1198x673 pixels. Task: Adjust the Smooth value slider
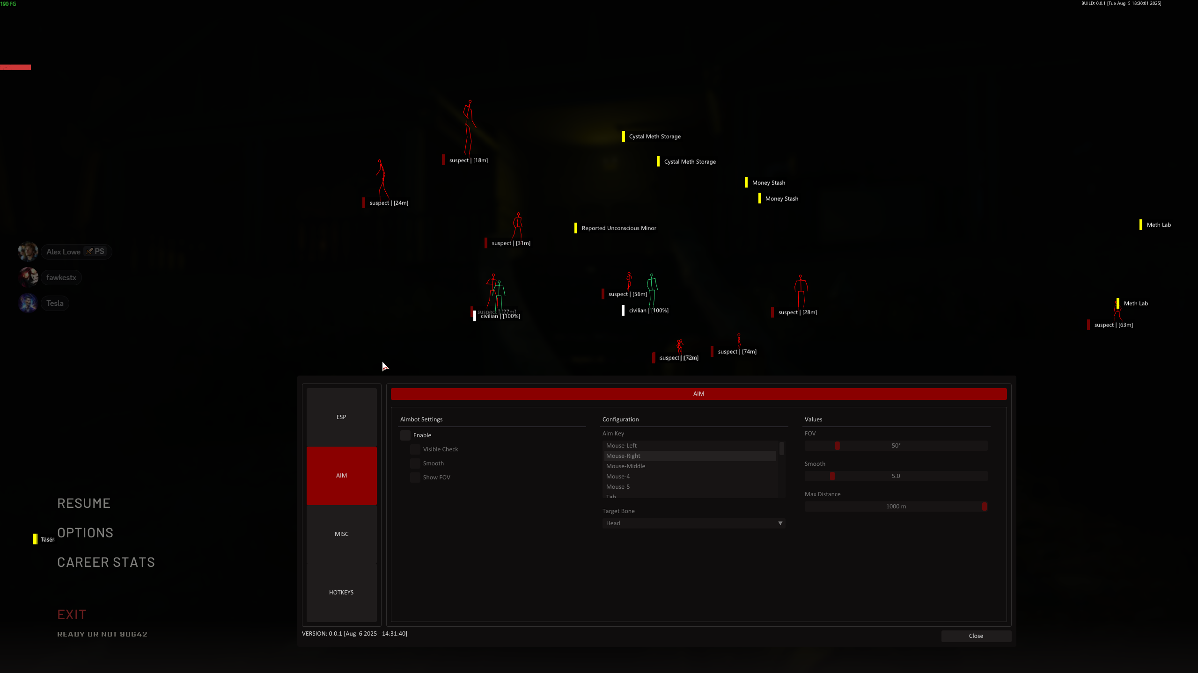coord(896,476)
